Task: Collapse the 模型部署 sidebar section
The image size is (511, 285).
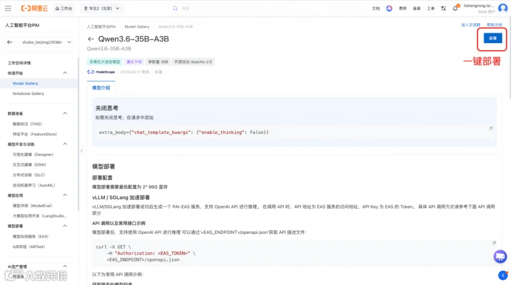Action: [65, 226]
